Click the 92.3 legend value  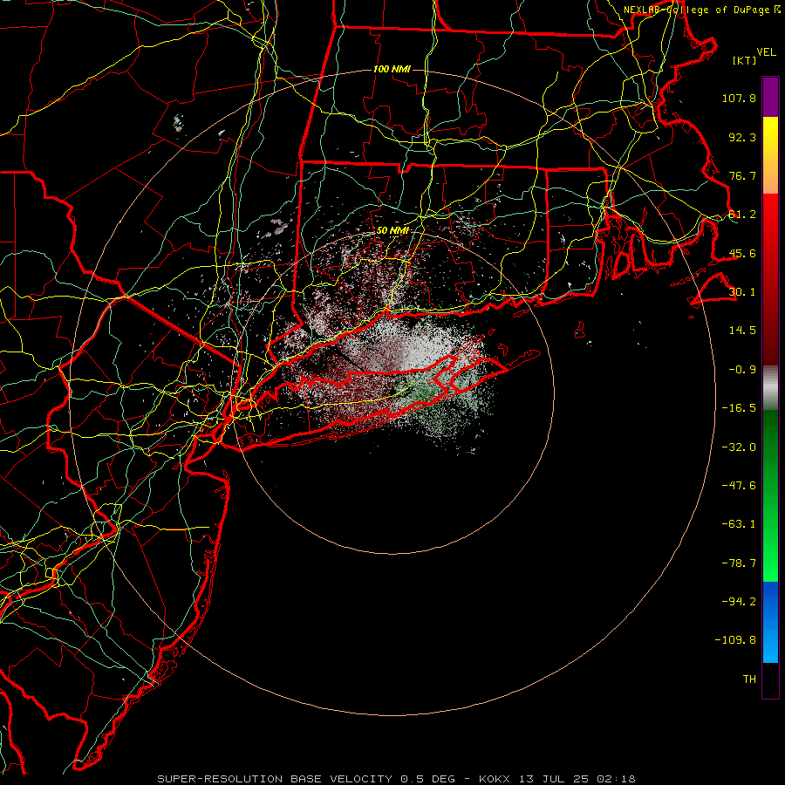(742, 137)
